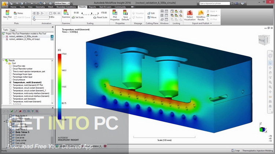Click the Print icon in quick access toolbar
Viewport: 275px width, 154px height.
pyautogui.click(x=44, y=3)
